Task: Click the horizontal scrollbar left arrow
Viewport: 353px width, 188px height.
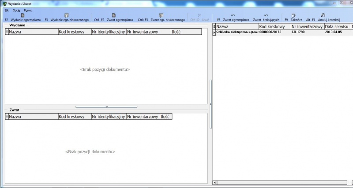Action: pos(215,183)
